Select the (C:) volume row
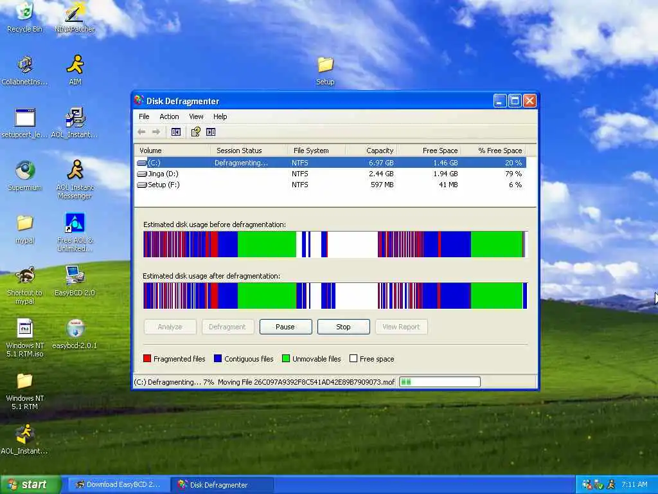This screenshot has width=658, height=494. 330,163
